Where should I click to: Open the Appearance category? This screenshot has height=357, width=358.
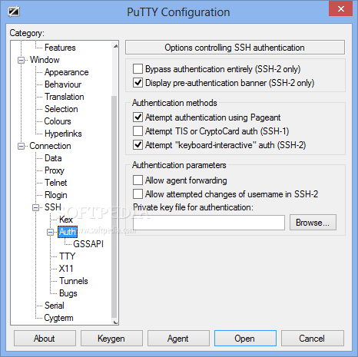tap(67, 72)
